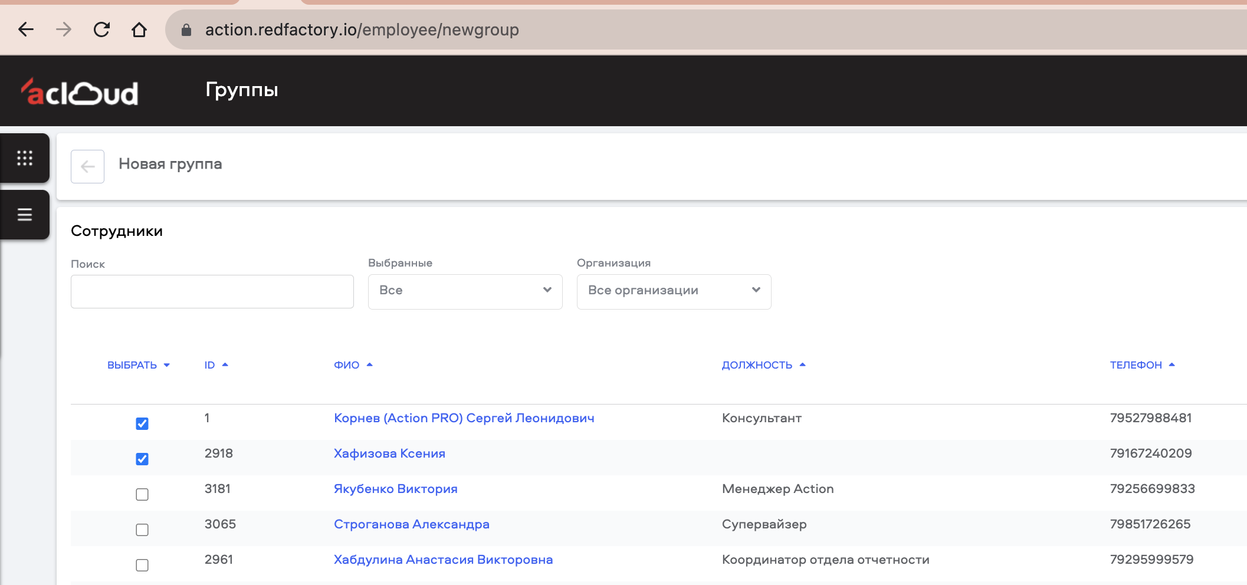
Task: Open the ВЫБРАТЬ column dropdown
Action: (139, 365)
